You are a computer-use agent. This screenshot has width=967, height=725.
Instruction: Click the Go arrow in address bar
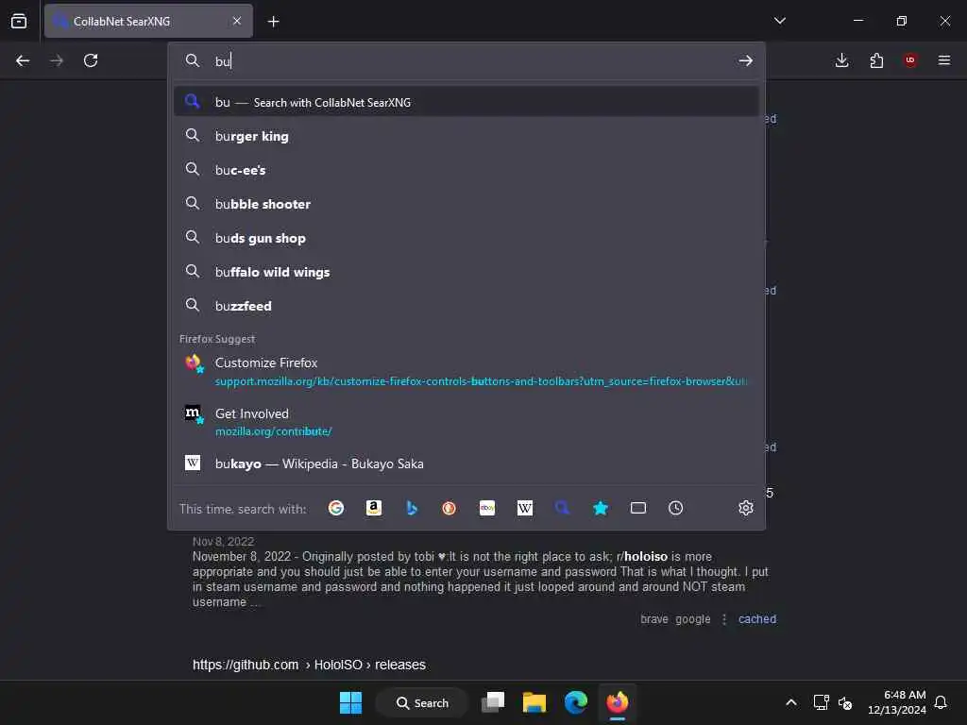(x=746, y=60)
